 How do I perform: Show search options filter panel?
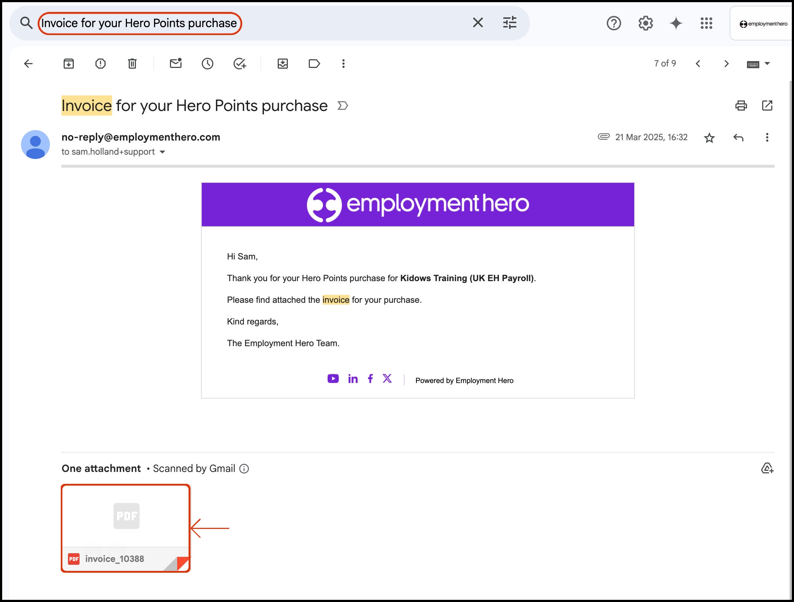[x=510, y=23]
